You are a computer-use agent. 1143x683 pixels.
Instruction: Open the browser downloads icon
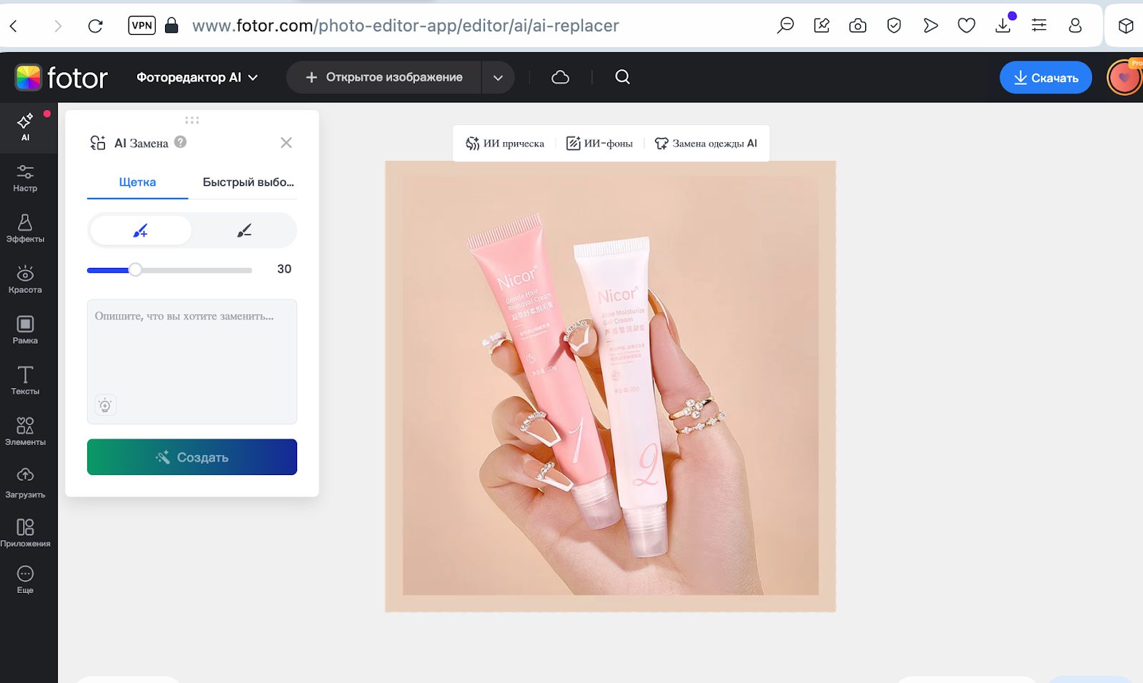1003,26
